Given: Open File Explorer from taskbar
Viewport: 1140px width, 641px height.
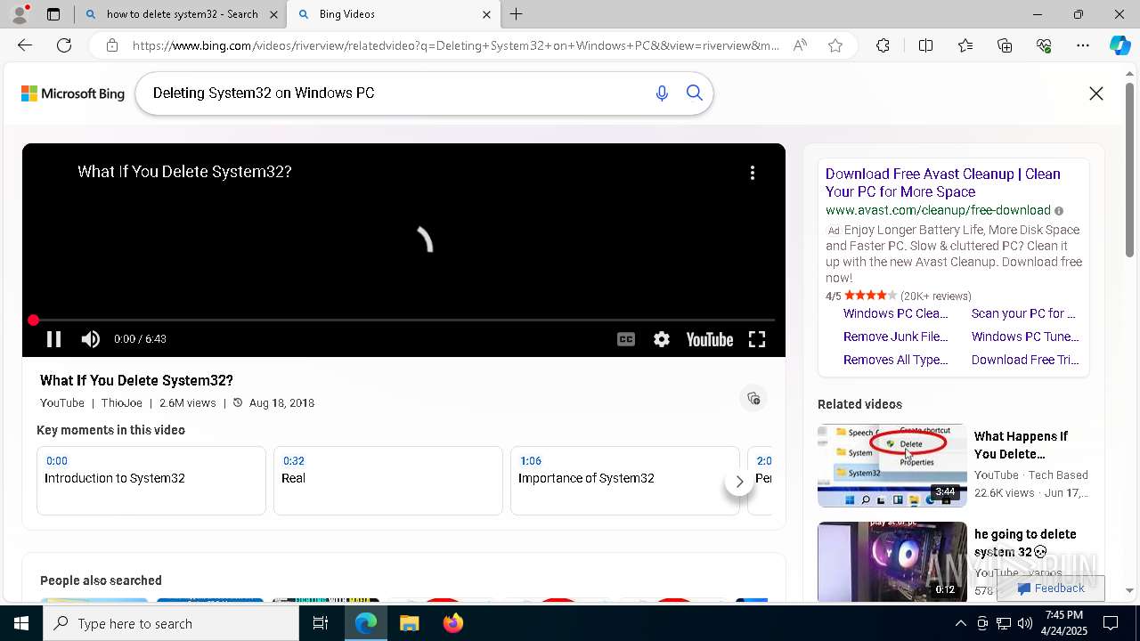Looking at the screenshot, I should (x=410, y=623).
